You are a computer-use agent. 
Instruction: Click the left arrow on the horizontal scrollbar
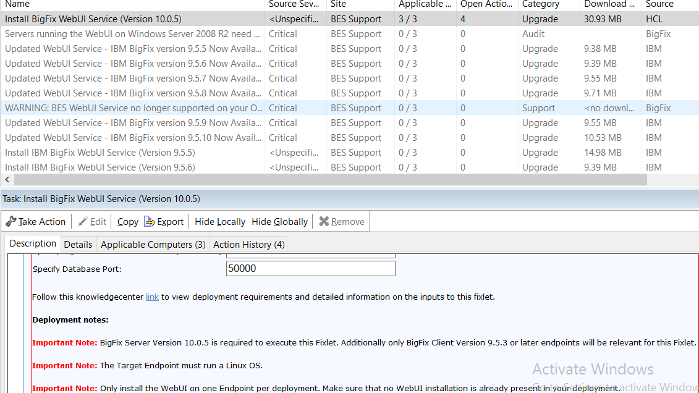pyautogui.click(x=6, y=179)
